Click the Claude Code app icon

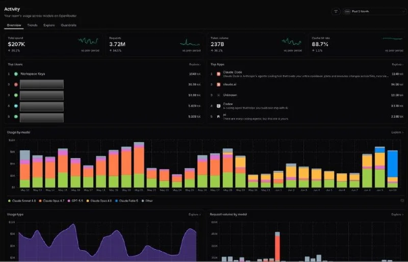219,74
